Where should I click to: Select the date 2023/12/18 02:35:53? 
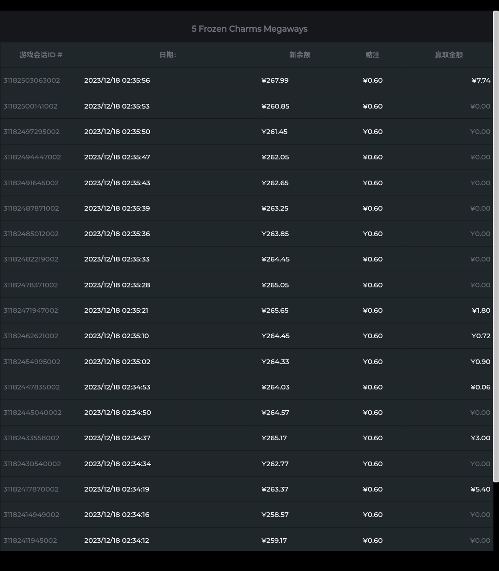click(x=117, y=106)
